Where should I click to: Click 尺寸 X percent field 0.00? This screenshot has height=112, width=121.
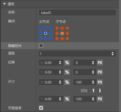pyautogui.click(x=51, y=82)
